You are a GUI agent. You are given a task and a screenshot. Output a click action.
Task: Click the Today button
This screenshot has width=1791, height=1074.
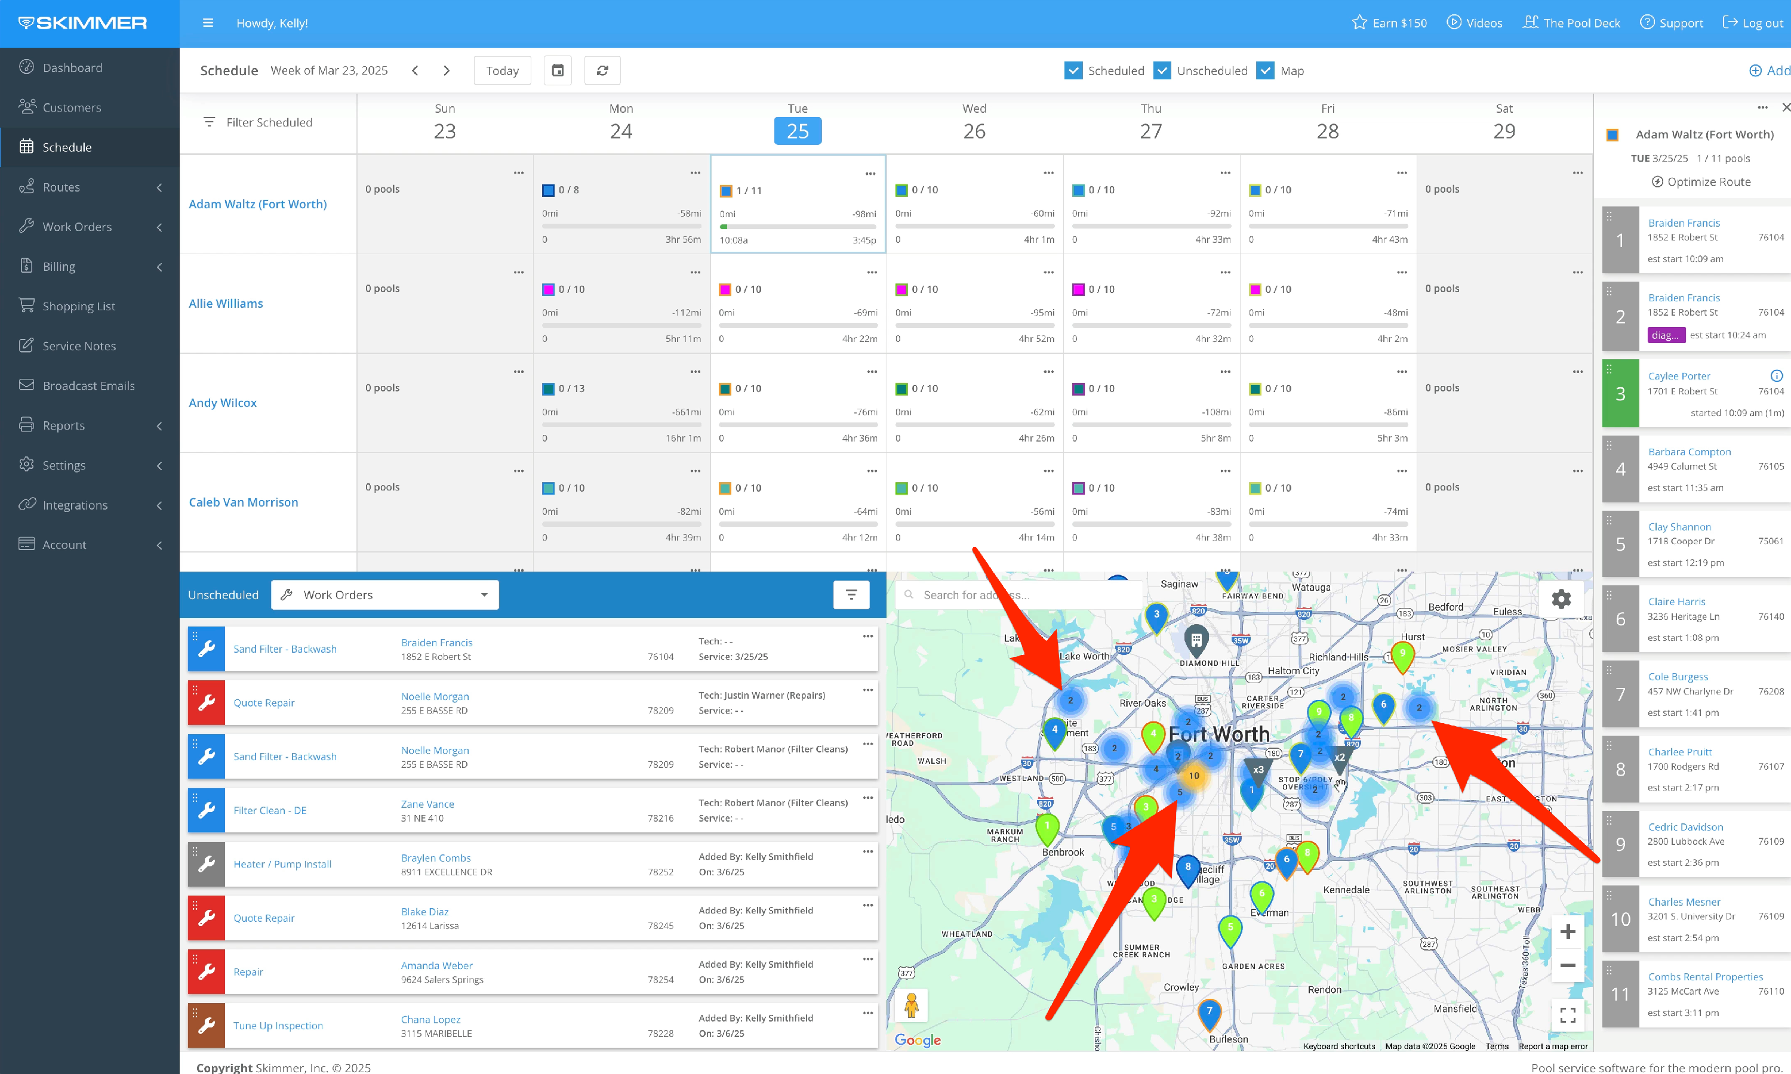[x=503, y=70]
